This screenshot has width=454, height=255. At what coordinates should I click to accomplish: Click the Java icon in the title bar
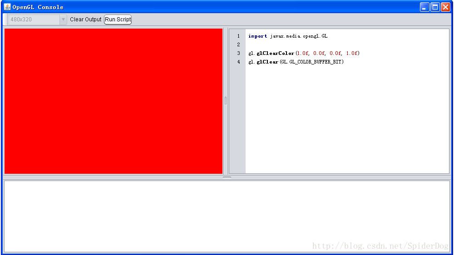7,7
